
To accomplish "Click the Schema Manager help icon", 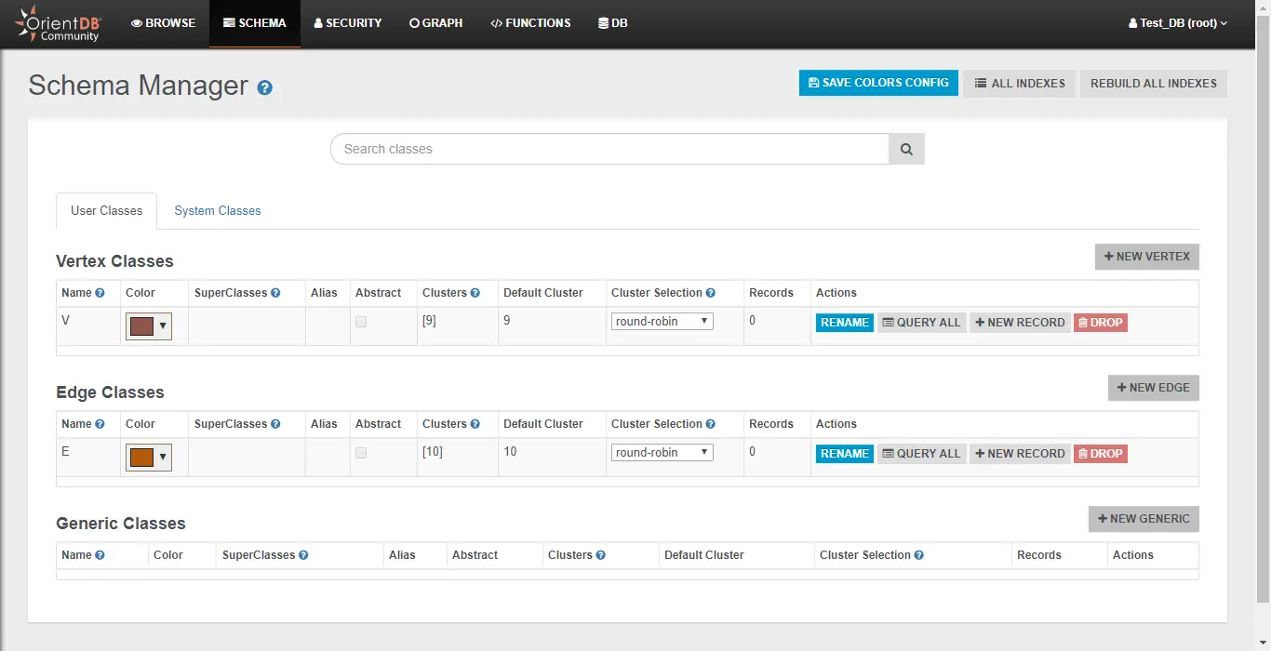I will click(x=265, y=87).
